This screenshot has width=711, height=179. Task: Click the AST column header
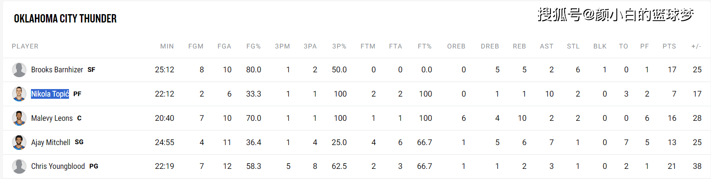[x=547, y=46]
